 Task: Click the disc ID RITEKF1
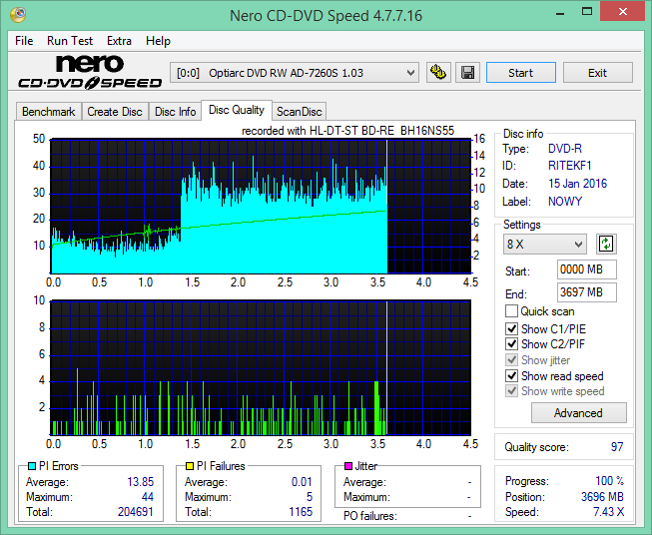pos(570,166)
